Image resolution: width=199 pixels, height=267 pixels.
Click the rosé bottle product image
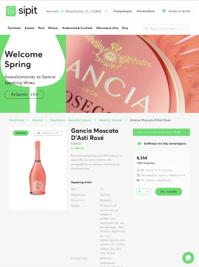[x=38, y=168]
